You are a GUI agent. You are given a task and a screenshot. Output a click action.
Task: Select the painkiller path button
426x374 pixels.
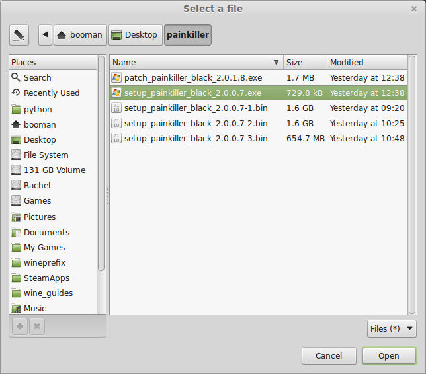tap(188, 35)
